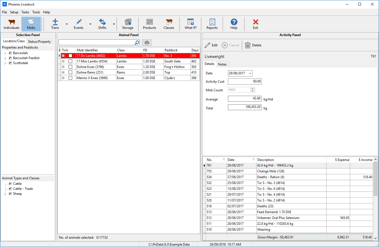Click the search magnifier in Animal Panel
This screenshot has height=247, width=379.
coord(137,42)
